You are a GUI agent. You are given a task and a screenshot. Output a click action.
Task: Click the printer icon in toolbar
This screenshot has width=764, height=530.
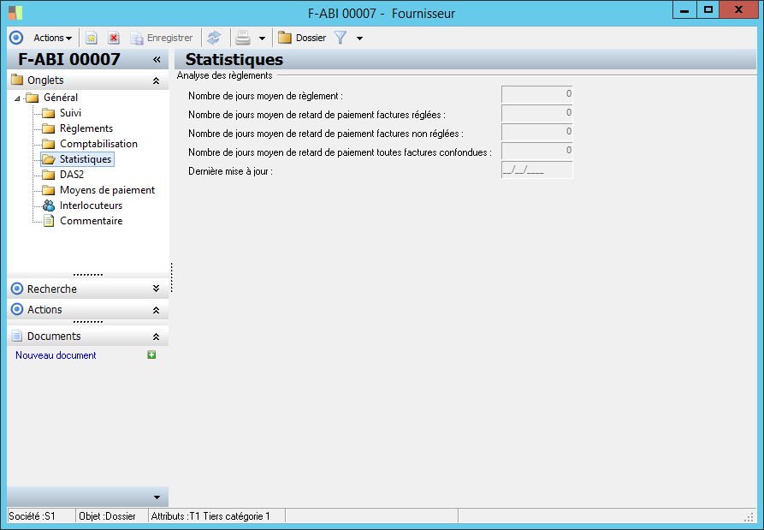pos(243,38)
